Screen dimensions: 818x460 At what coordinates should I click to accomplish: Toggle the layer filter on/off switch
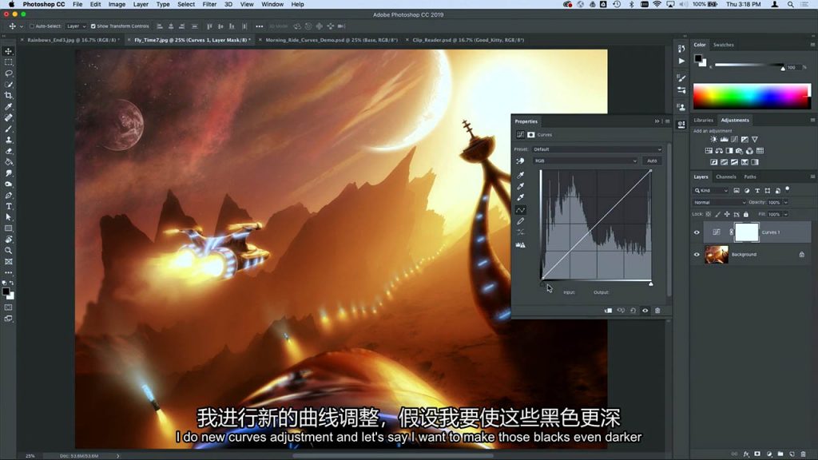click(x=787, y=189)
